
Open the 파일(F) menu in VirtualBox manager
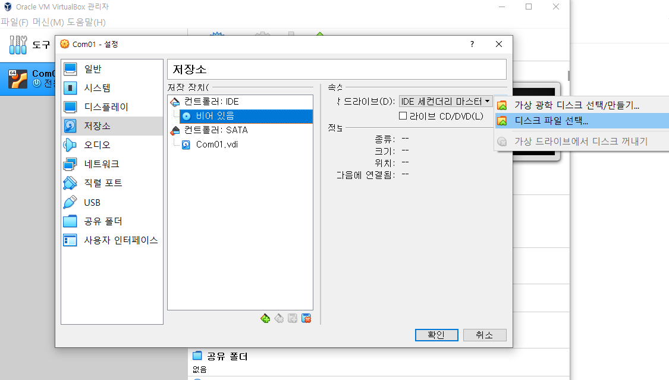[15, 22]
